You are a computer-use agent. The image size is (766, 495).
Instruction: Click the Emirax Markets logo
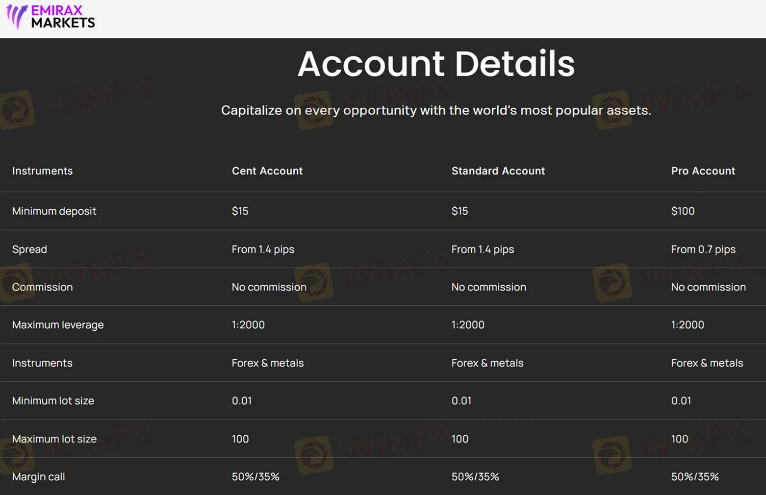[x=51, y=17]
